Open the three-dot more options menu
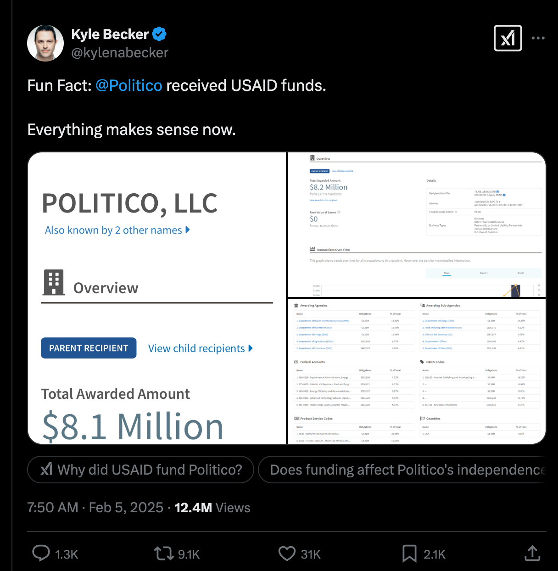Image resolution: width=558 pixels, height=571 pixels. pos(538,39)
